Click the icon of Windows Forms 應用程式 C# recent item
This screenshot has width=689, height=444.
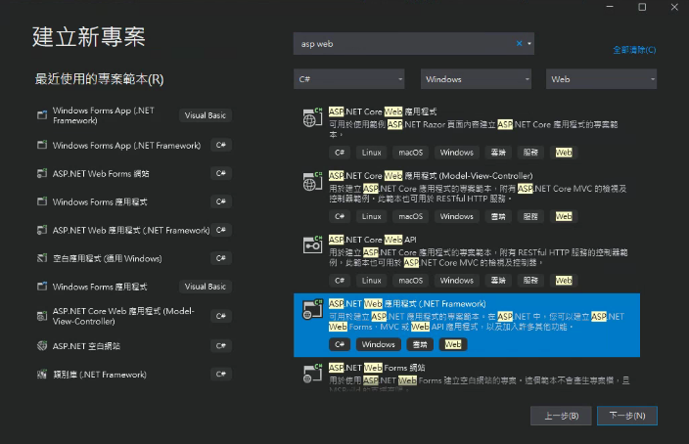(42, 201)
